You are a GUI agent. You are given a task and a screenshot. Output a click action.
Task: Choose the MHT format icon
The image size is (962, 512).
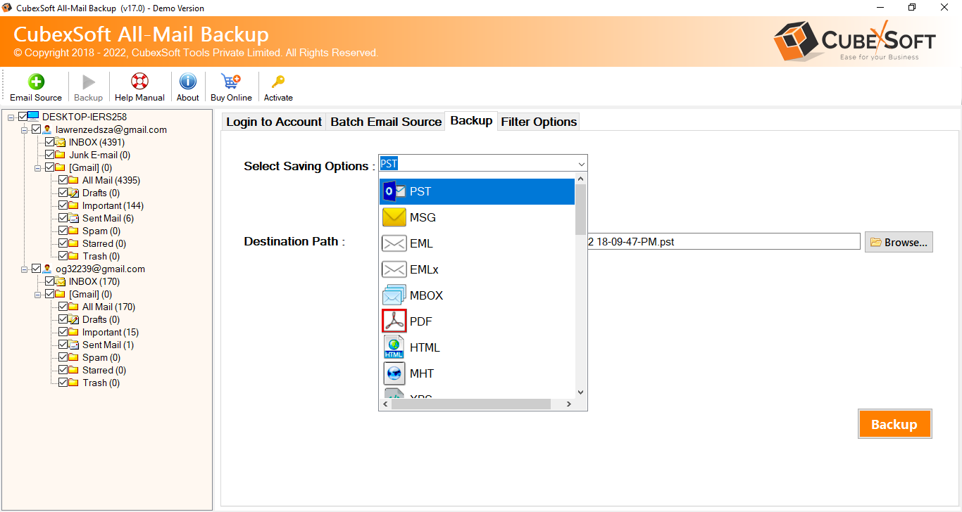tap(394, 373)
